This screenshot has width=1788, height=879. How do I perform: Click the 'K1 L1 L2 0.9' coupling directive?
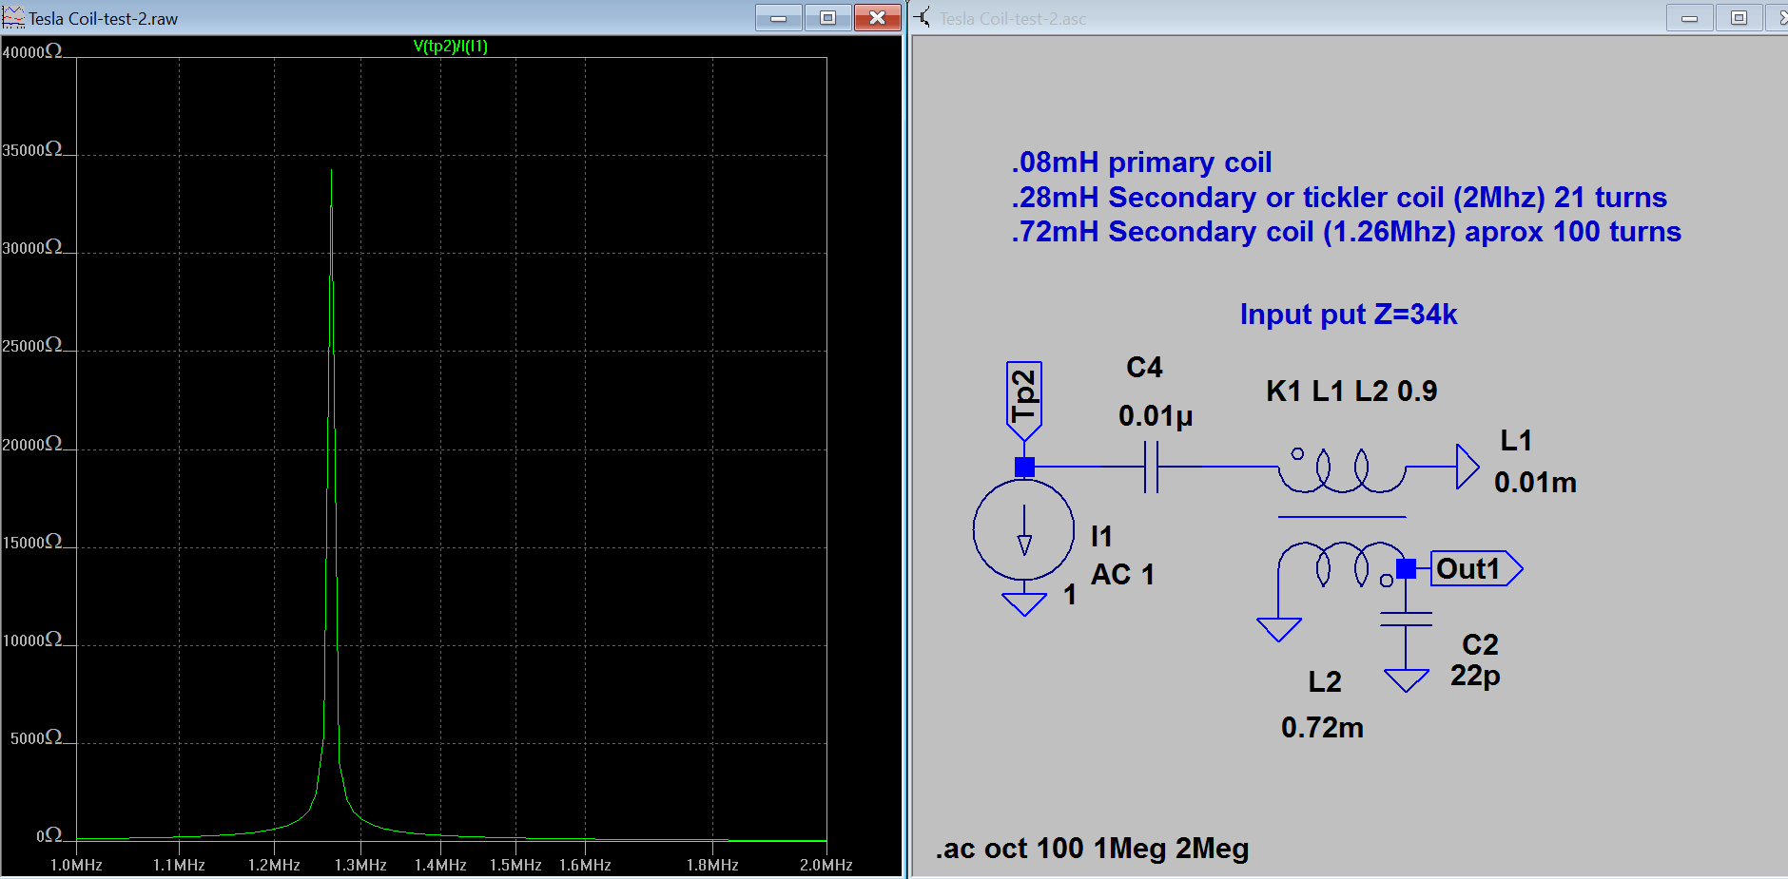(x=1351, y=391)
